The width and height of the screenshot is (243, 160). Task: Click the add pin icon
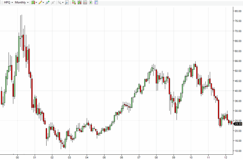47,2
